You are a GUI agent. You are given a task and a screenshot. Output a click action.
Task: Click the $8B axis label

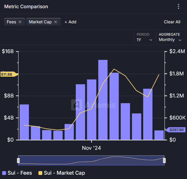[9, 96]
